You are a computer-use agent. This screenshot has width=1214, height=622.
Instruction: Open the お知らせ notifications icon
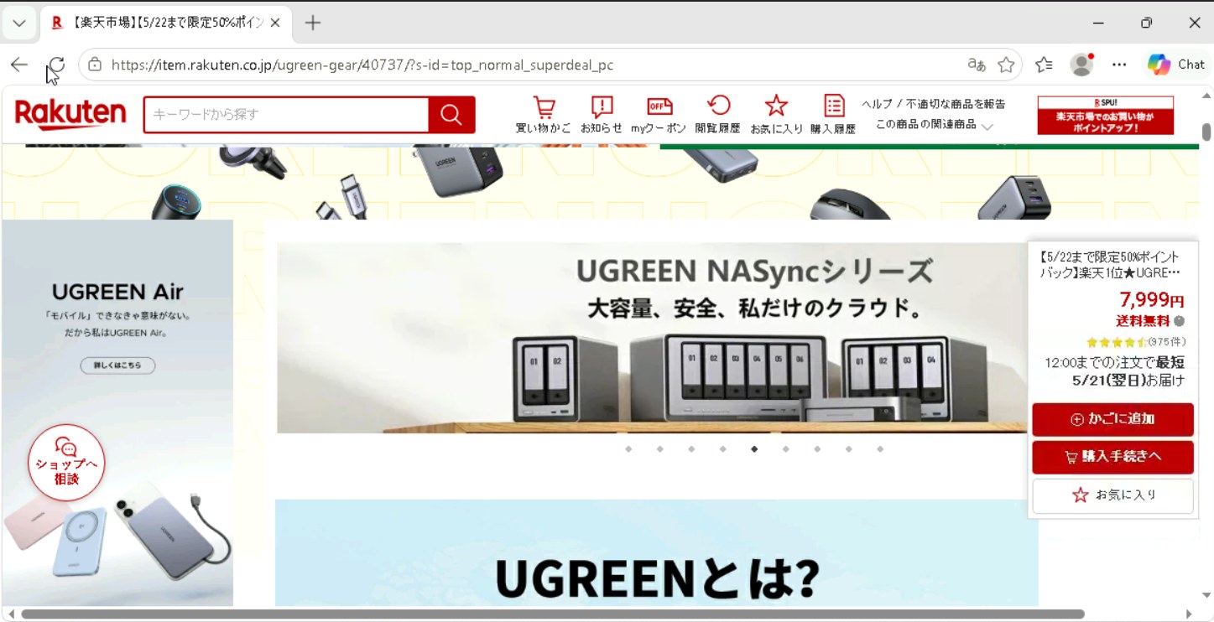click(x=602, y=115)
